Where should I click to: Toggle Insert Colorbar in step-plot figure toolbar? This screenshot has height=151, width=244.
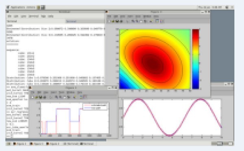pyautogui.click(x=81, y=97)
